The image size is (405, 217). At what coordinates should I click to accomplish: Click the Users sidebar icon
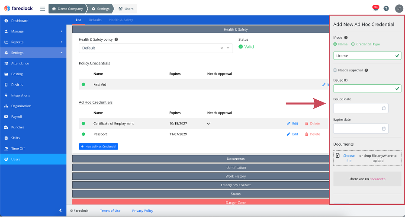coord(6,159)
